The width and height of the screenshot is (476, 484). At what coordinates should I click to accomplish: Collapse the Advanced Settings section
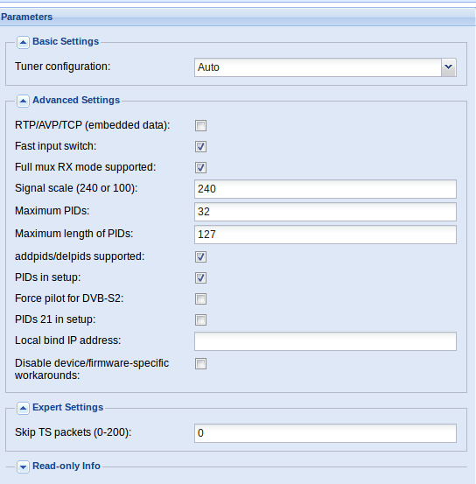coord(23,101)
